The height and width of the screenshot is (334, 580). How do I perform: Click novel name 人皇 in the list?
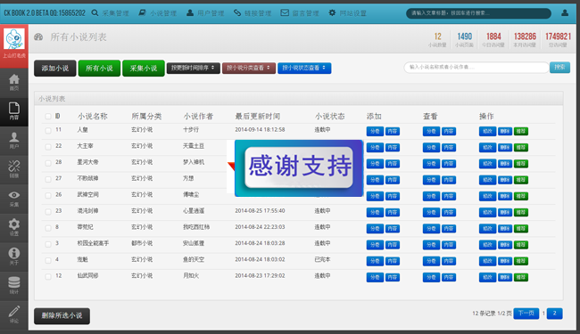point(82,130)
